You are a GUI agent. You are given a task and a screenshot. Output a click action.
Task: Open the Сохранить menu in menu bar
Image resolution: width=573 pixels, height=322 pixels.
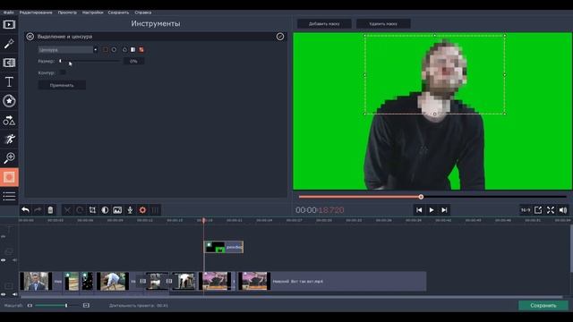[118, 13]
